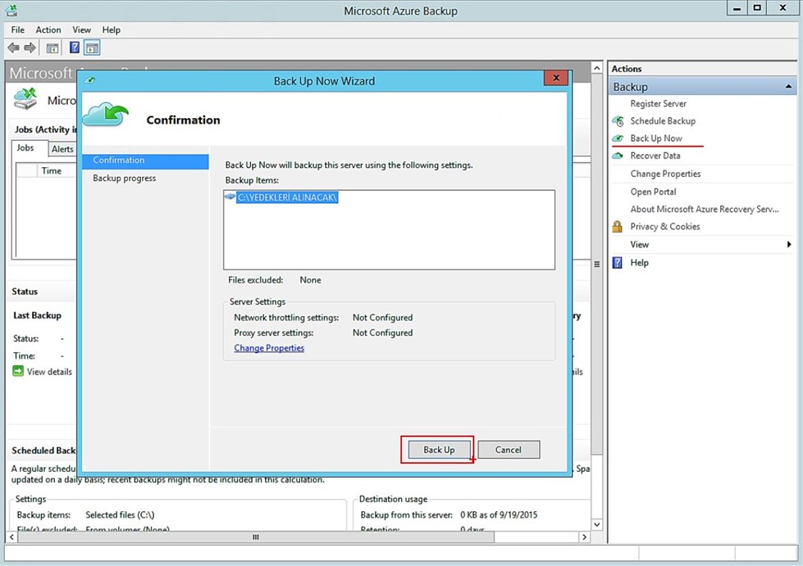Collapse the Backup section in the Actions pane
The image size is (803, 566).
[789, 87]
